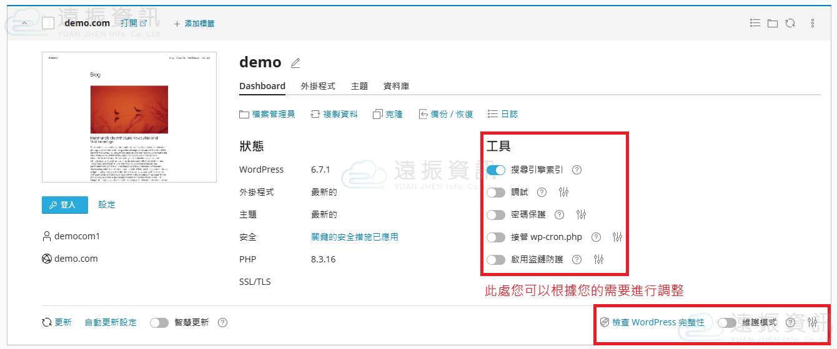The height and width of the screenshot is (349, 837).
Task: Open list view icon at top right
Action: 755,23
